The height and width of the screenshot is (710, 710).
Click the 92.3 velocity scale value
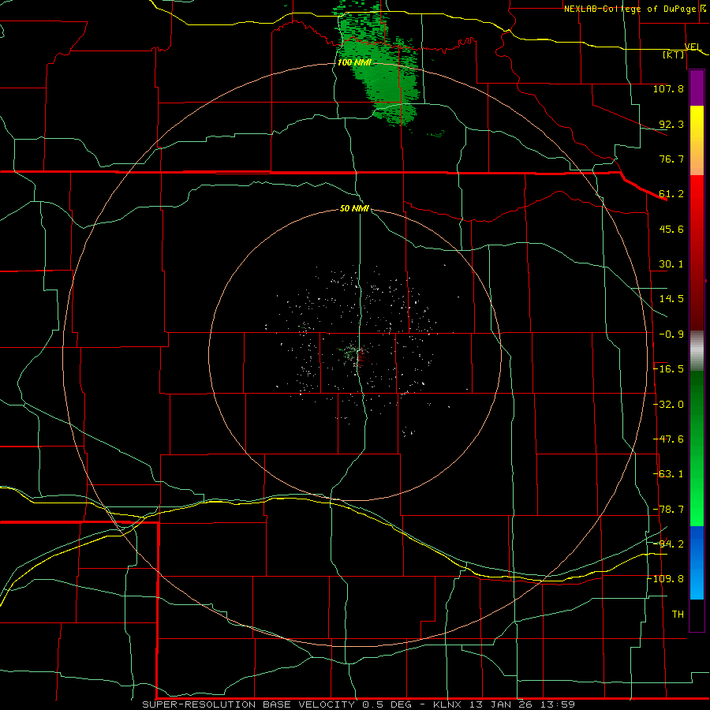click(x=671, y=124)
